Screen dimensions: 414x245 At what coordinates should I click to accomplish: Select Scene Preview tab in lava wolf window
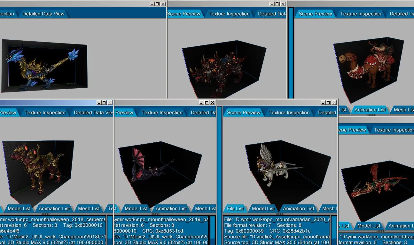(x=184, y=14)
